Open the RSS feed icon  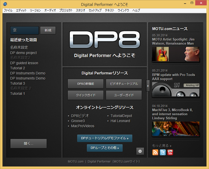tap(155, 152)
